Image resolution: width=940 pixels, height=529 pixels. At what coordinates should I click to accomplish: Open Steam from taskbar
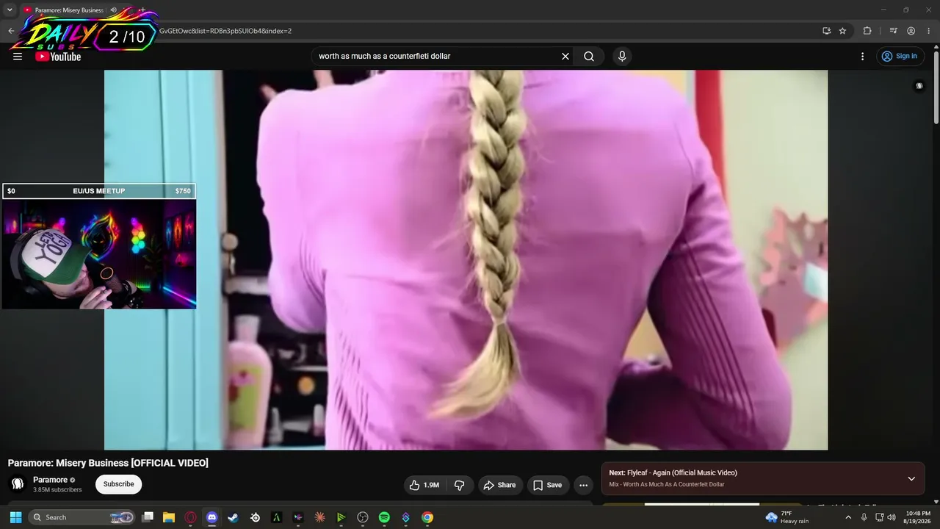tap(234, 517)
